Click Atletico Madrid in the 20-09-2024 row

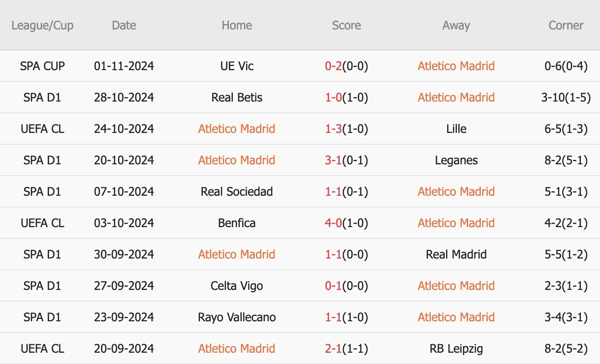[x=237, y=349]
